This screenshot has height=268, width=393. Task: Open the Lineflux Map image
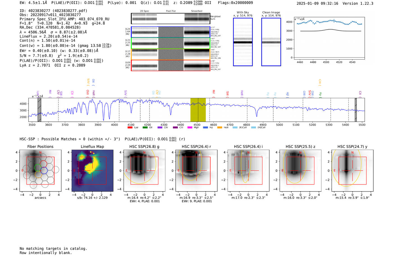(92, 170)
